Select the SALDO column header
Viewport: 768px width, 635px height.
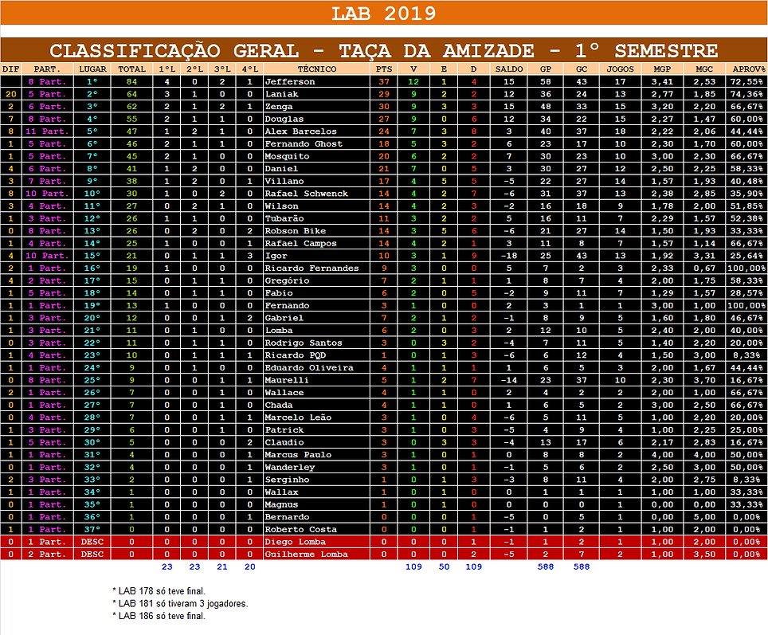[509, 69]
